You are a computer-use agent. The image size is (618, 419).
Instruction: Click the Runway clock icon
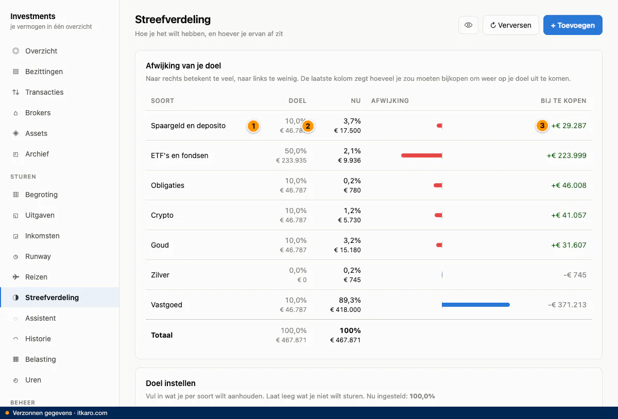(x=15, y=256)
